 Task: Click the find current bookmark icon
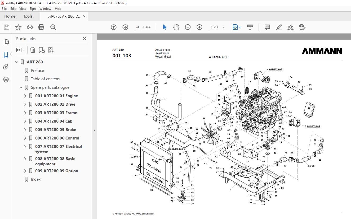[51, 50]
